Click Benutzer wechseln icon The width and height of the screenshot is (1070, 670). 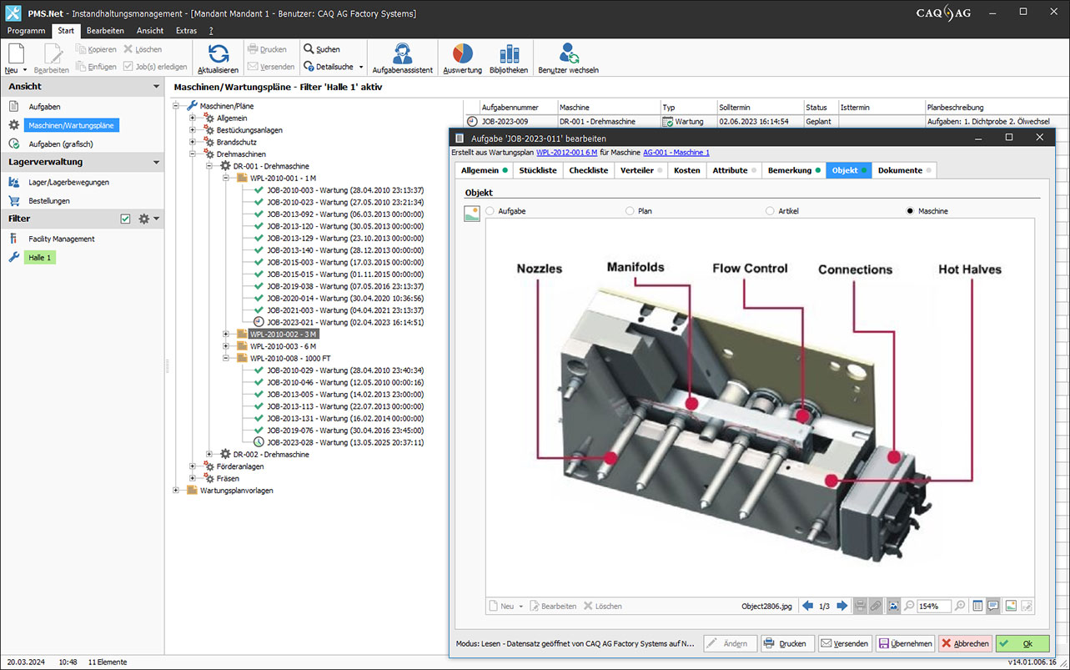coord(569,53)
